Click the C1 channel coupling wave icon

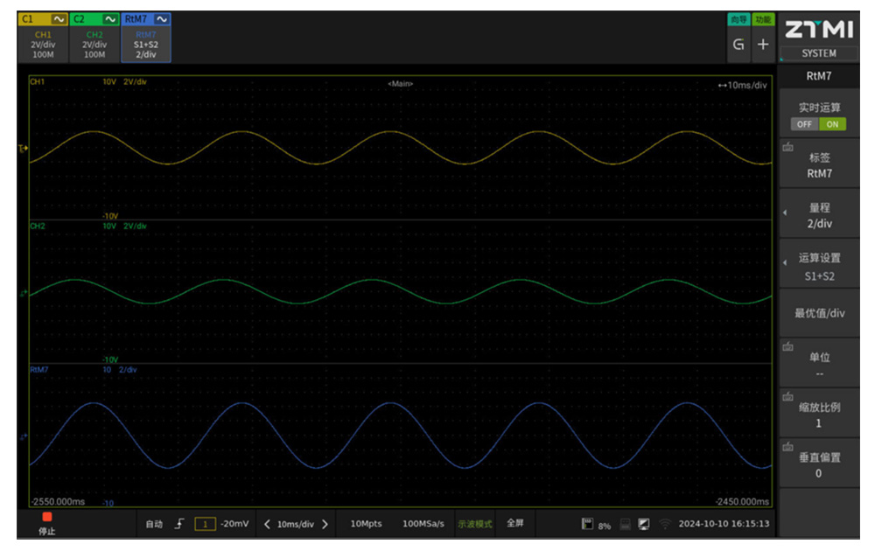click(59, 19)
